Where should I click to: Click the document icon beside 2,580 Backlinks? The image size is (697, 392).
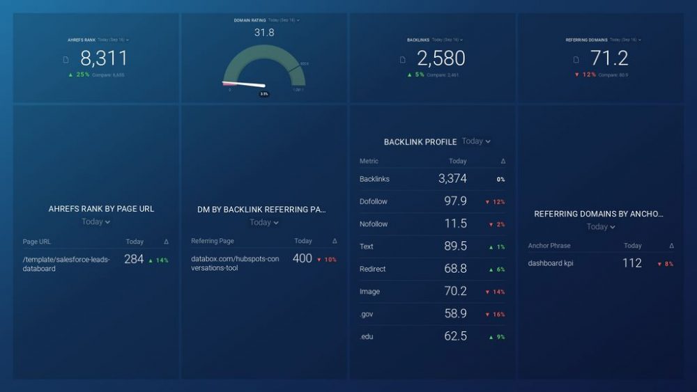coord(403,60)
